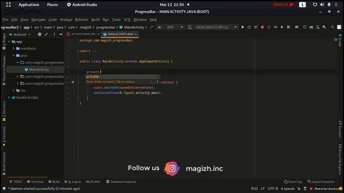Open Project panel options three-dot icon
Image resolution: width=344 pixels, height=193 pixels.
54,34
